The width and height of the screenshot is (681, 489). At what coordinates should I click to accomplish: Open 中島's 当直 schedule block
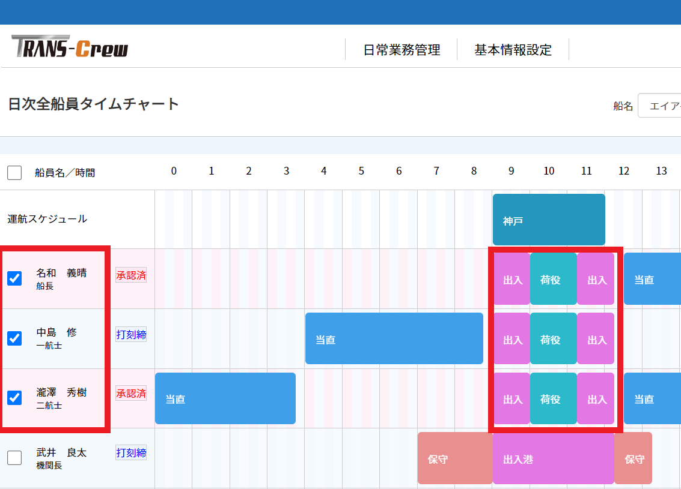click(x=394, y=338)
